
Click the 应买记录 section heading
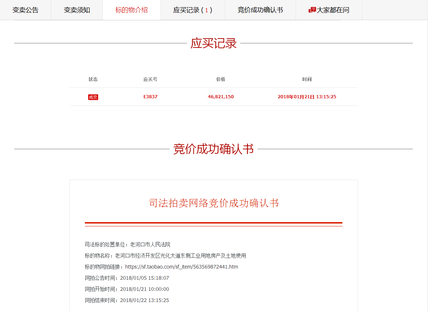[213, 43]
